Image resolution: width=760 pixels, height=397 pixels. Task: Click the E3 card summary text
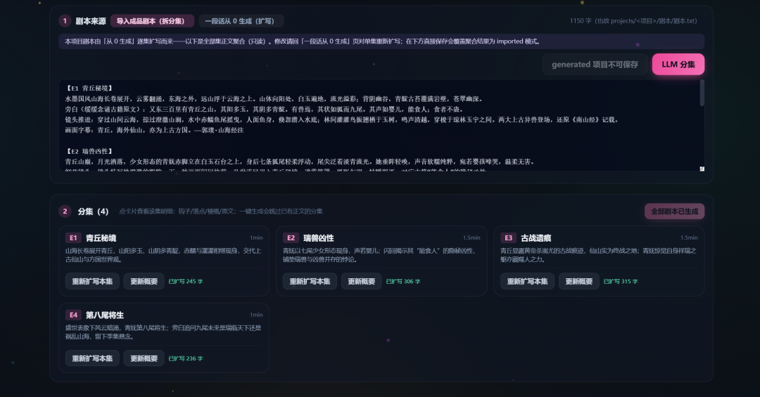coord(598,254)
